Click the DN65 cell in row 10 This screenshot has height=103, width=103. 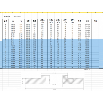(x=13, y=42)
